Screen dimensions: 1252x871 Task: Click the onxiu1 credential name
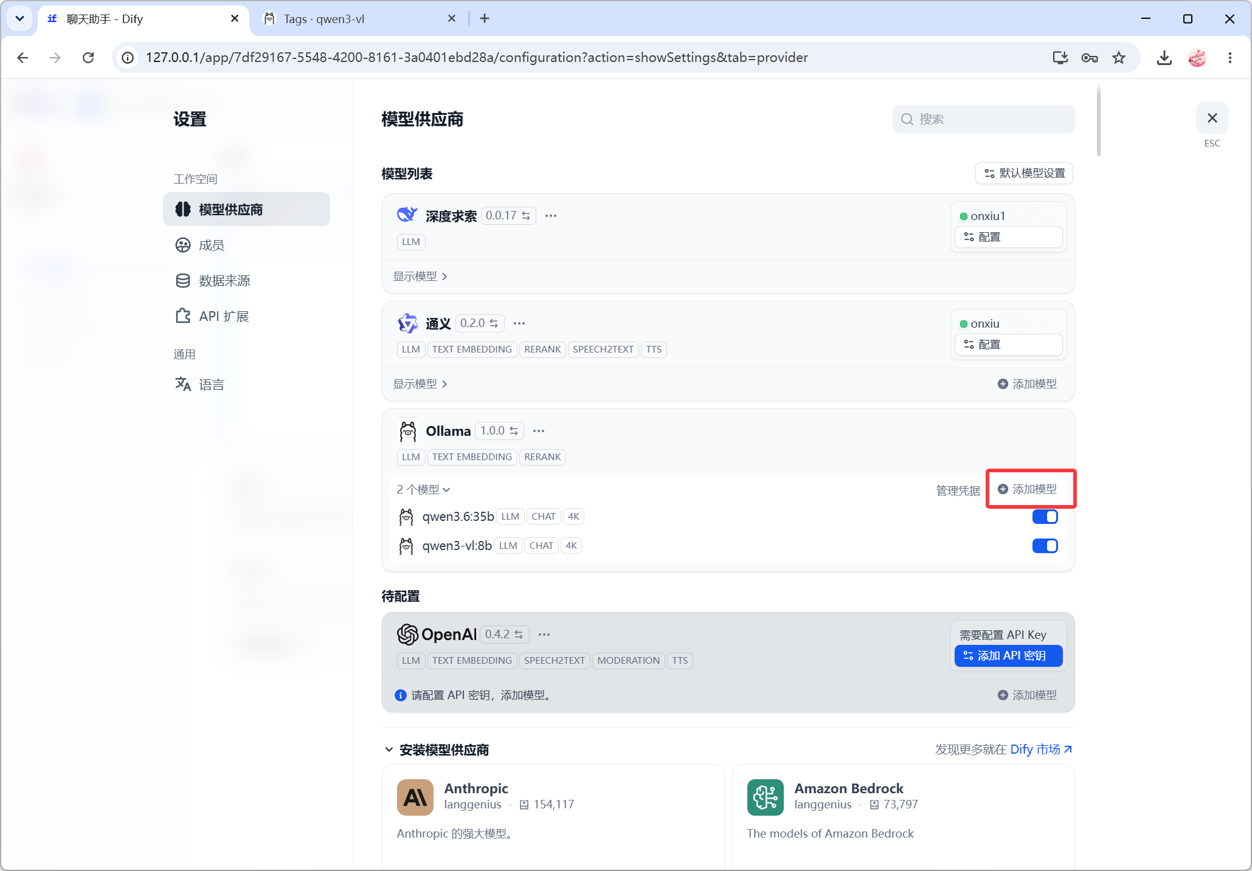click(987, 216)
